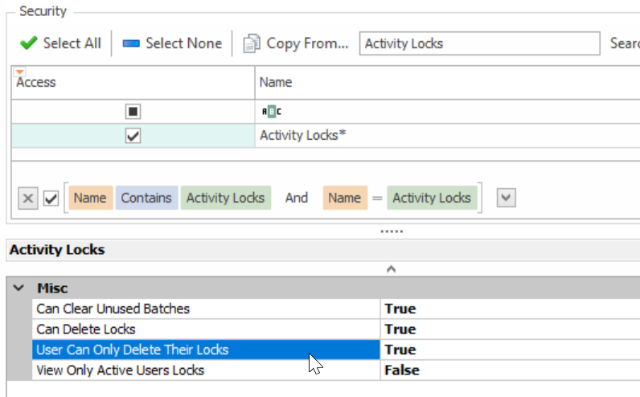
Task: Uncheck the Activity Locks access checkbox
Action: 133,137
